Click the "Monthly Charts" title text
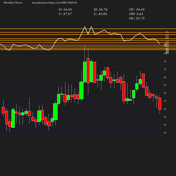 tap(13, 2)
